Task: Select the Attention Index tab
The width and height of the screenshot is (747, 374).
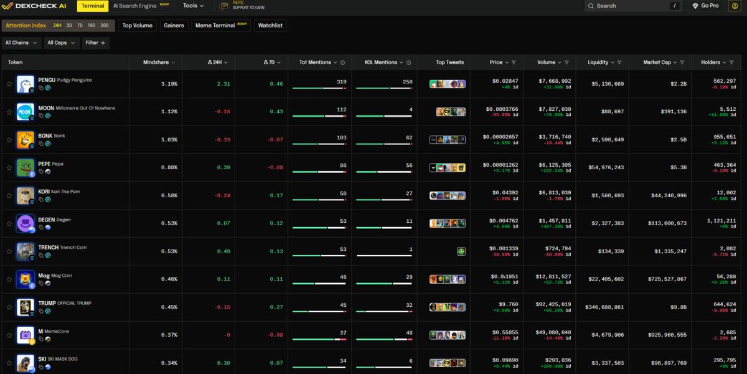Action: click(26, 26)
